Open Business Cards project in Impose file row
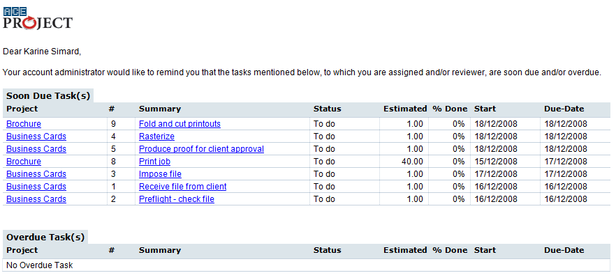This screenshot has height=280, width=616. click(x=36, y=174)
